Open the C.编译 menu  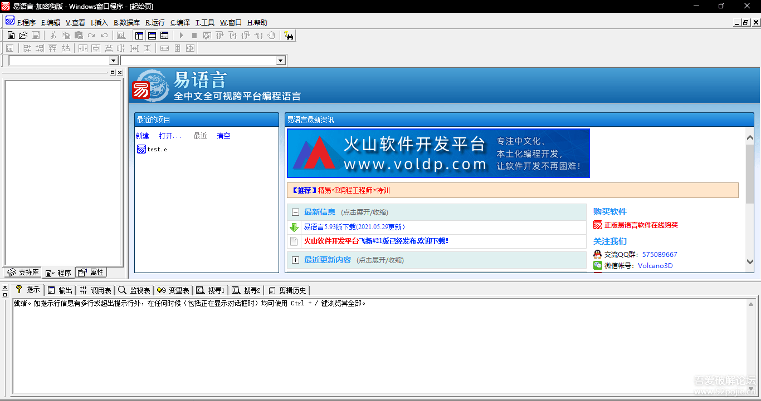(180, 22)
